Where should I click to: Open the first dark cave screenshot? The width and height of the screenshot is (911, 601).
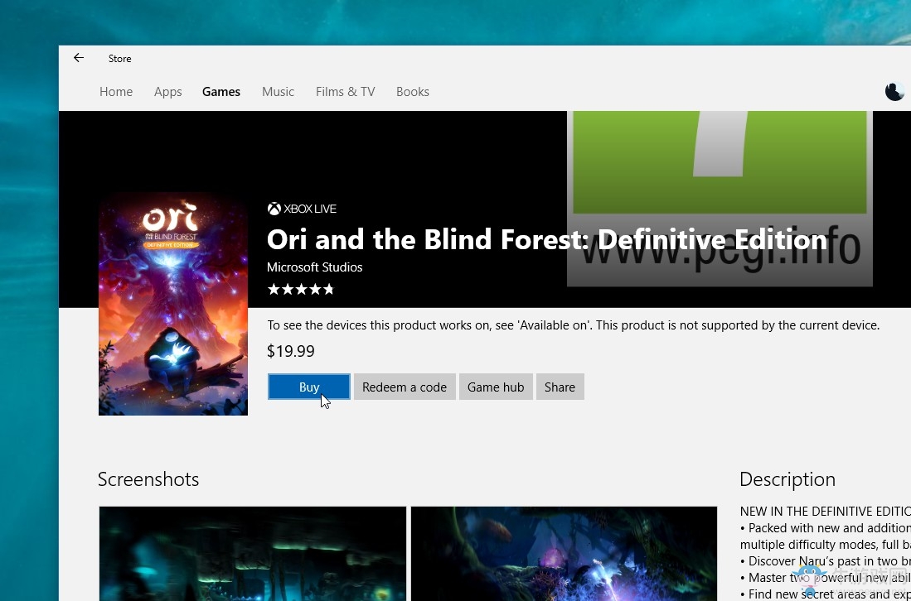[x=253, y=554]
